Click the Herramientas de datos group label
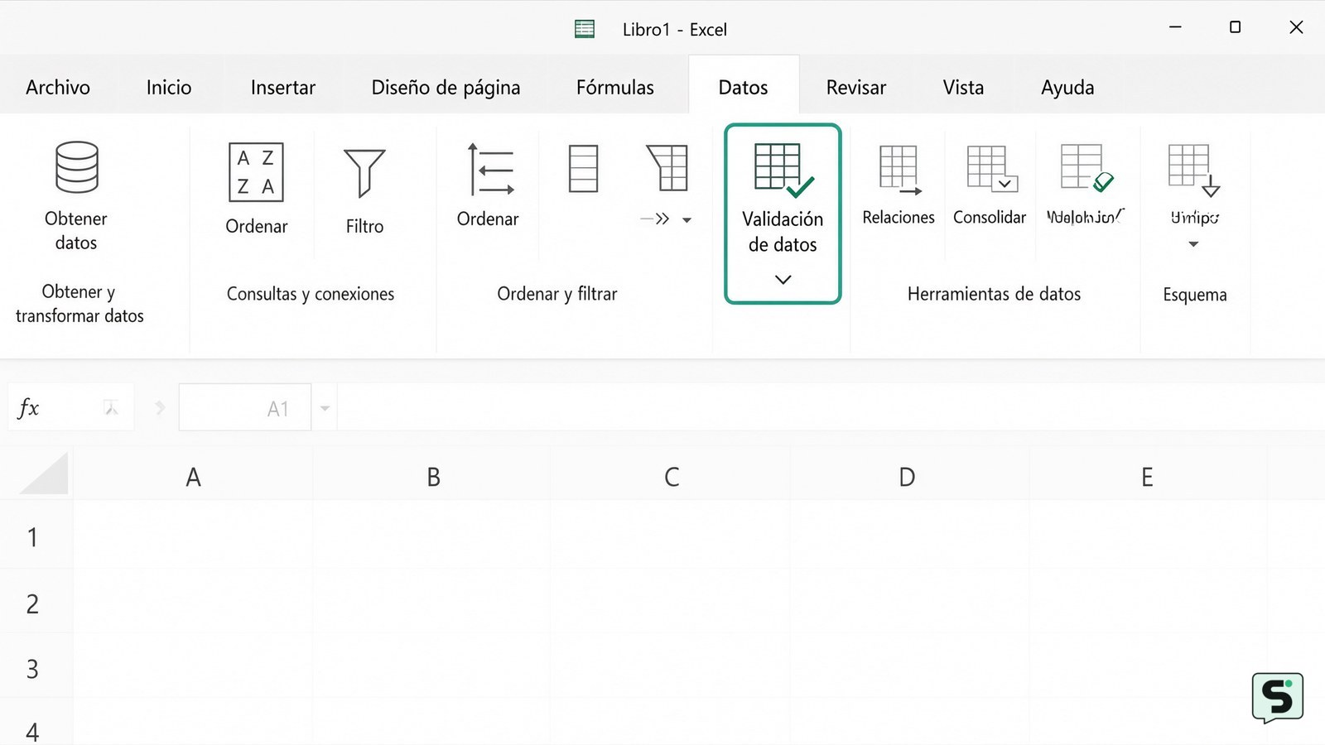Screen dimensions: 1325x745 pos(994,294)
